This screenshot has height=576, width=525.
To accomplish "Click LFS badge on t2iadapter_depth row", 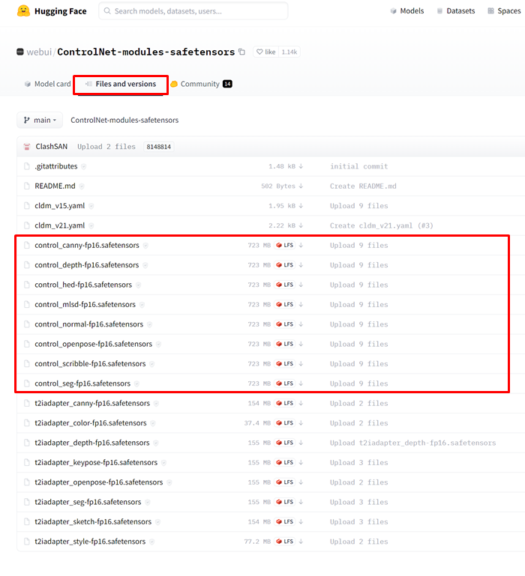I will point(285,443).
